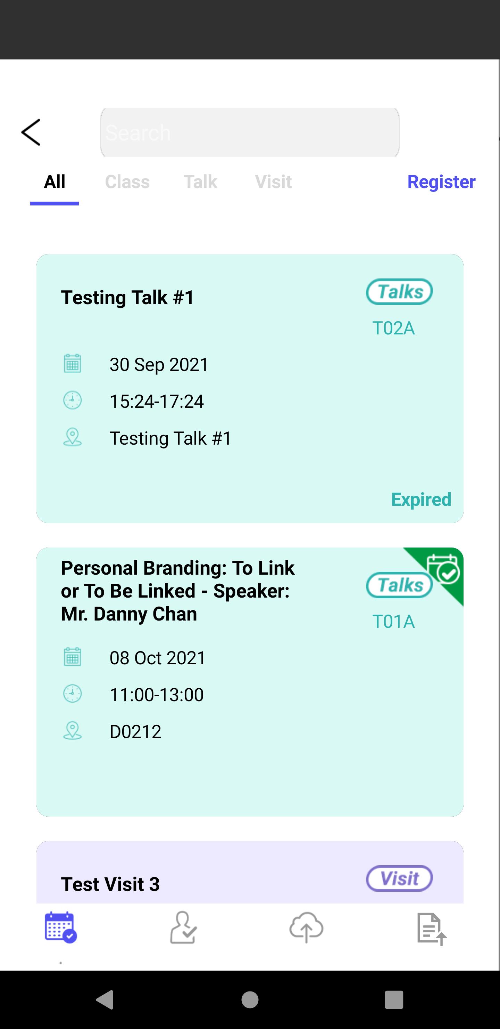Switch to the Class tab
The image size is (500, 1029).
click(127, 182)
